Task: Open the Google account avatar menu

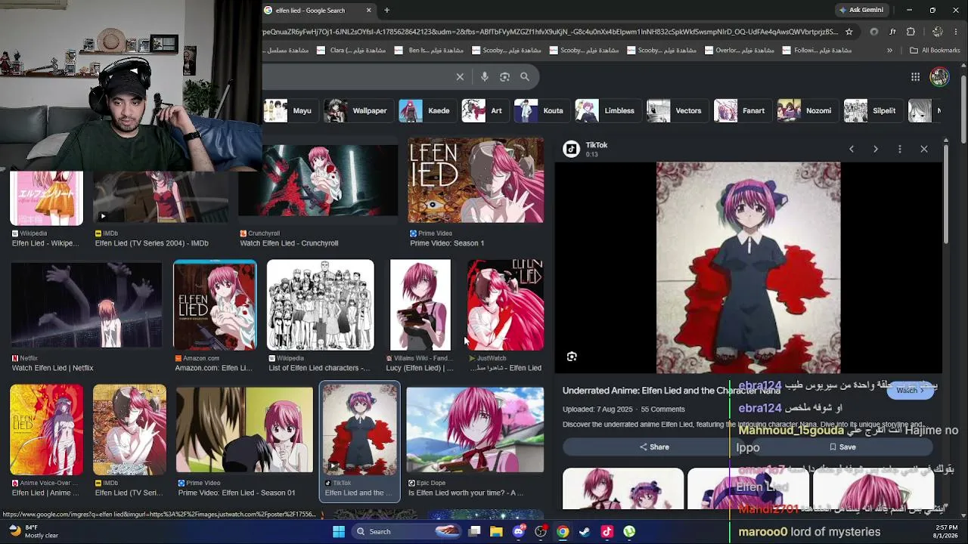Action: click(939, 76)
